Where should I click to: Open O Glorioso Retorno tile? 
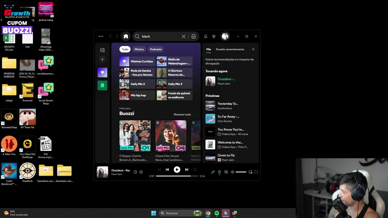175,73
